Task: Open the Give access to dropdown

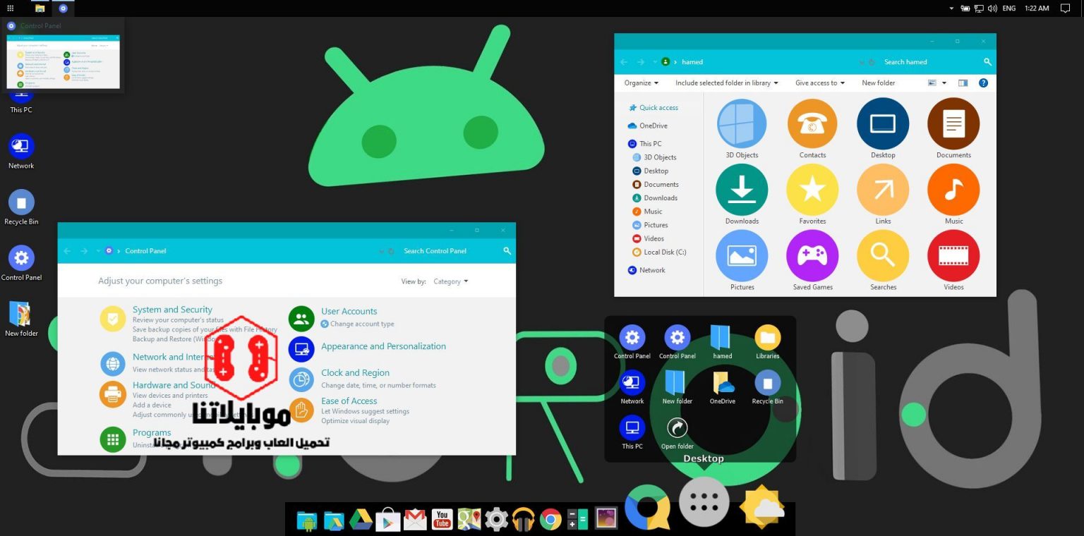Action: 819,83
